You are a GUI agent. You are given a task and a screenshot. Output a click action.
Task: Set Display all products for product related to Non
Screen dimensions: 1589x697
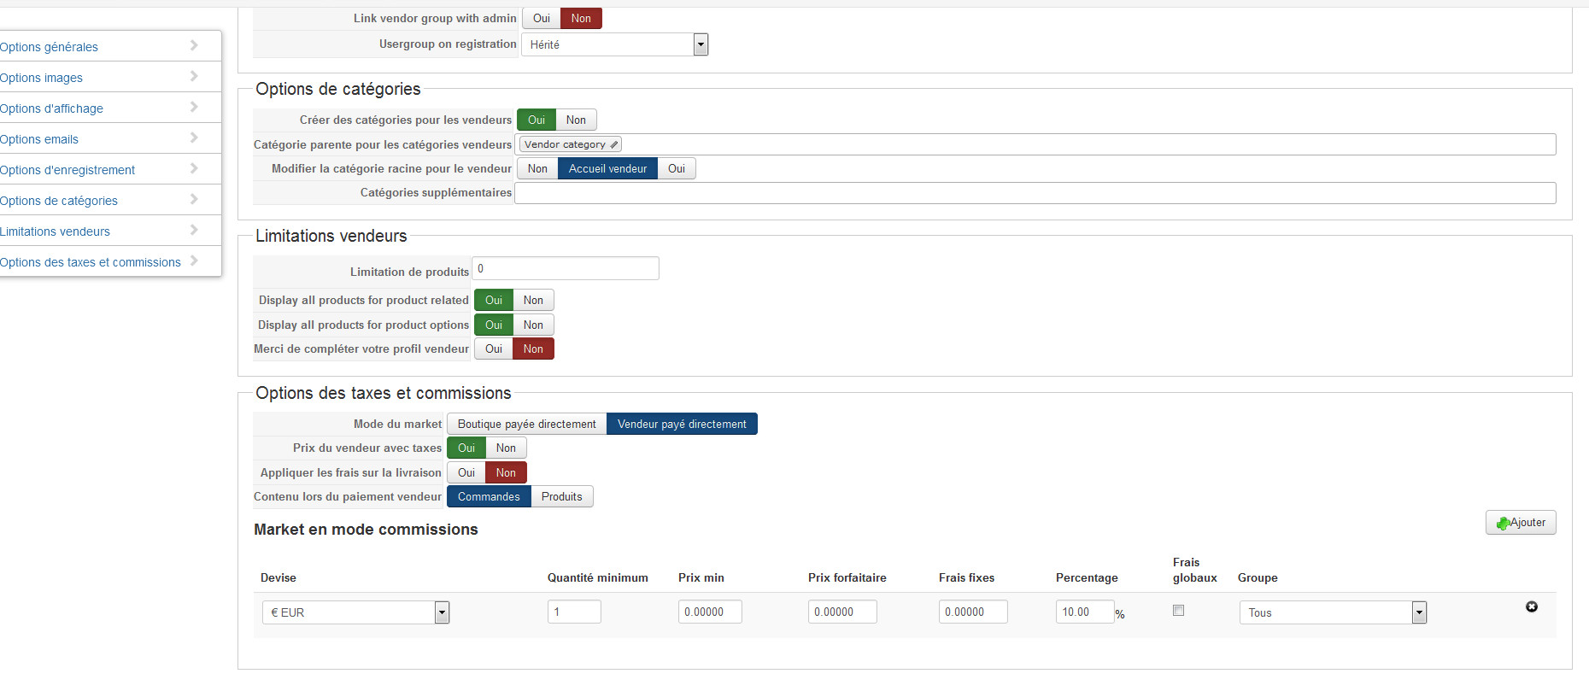pos(533,300)
